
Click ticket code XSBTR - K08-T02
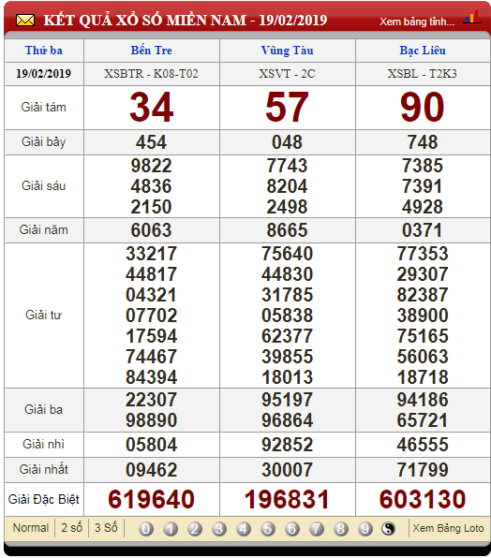151,74
